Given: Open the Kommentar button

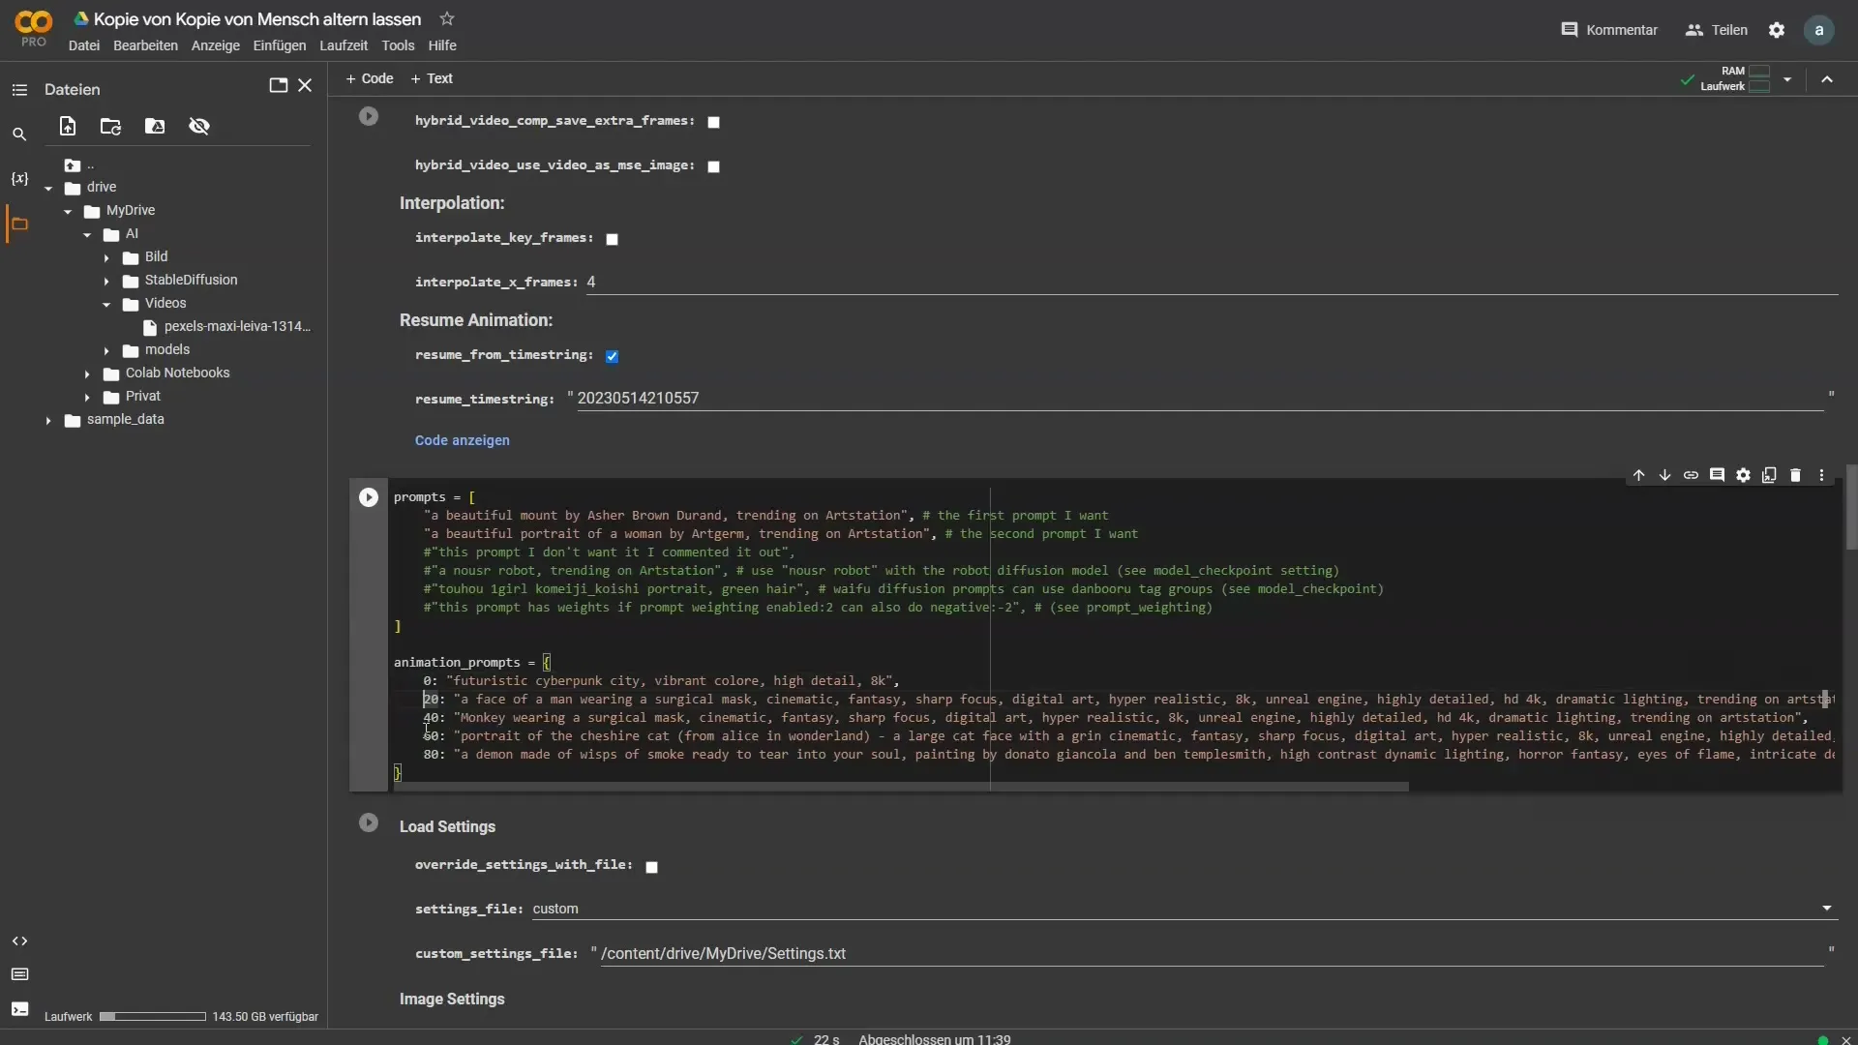Looking at the screenshot, I should [1609, 30].
